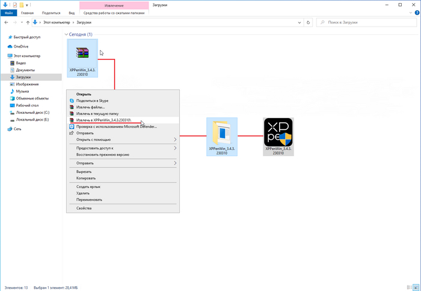Choose Отправить with share icon
The width and height of the screenshot is (421, 291).
(123, 133)
